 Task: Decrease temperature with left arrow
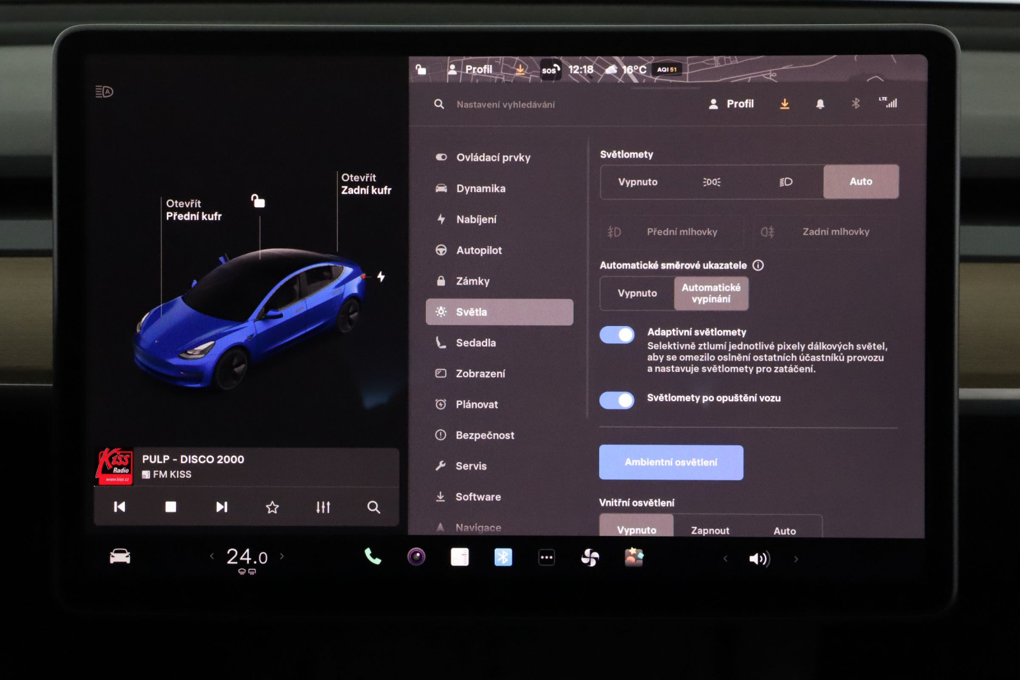click(212, 556)
